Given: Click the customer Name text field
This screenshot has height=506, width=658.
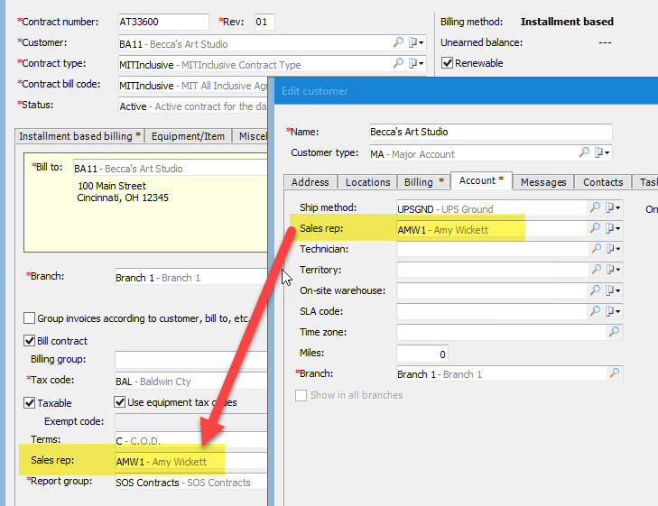Looking at the screenshot, I should click(490, 132).
